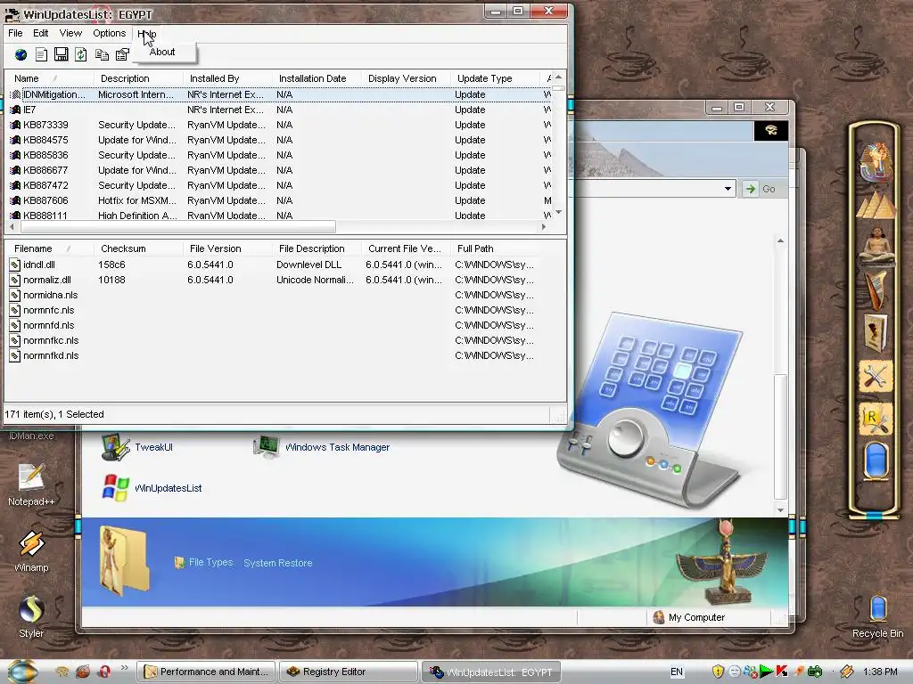This screenshot has height=684, width=913.
Task: Sort by Installation Date column header
Action: coord(317,78)
